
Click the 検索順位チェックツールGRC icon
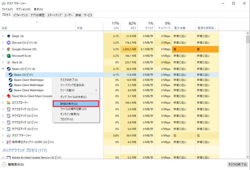[x=9, y=142]
